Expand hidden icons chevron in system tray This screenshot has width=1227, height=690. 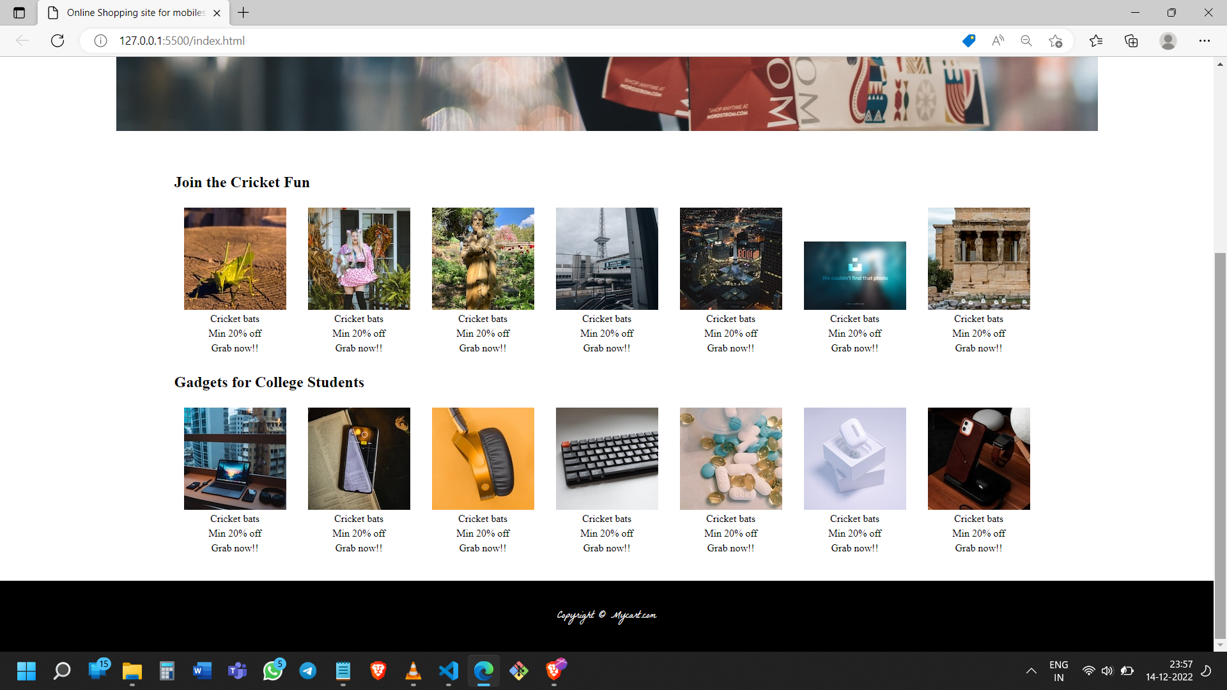click(x=1031, y=671)
